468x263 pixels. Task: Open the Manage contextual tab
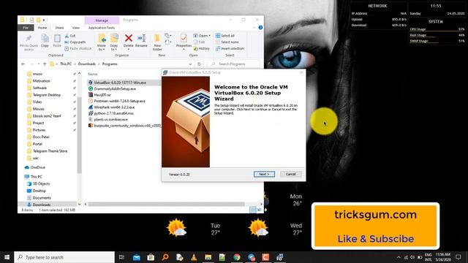tap(102, 20)
